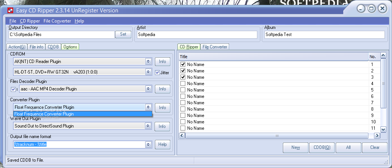Click track list scroll down arrow
Image resolution: width=392 pixels, height=168 pixels.
pos(383,129)
